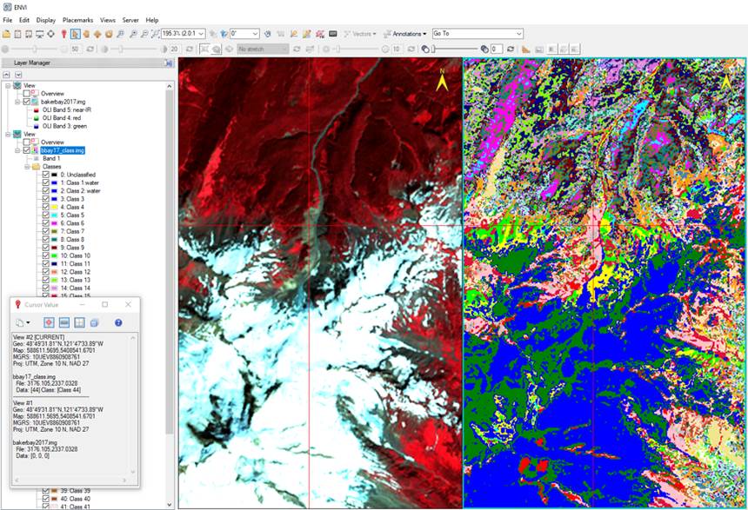The image size is (748, 510).
Task: Open the Edit menu
Action: (x=24, y=20)
